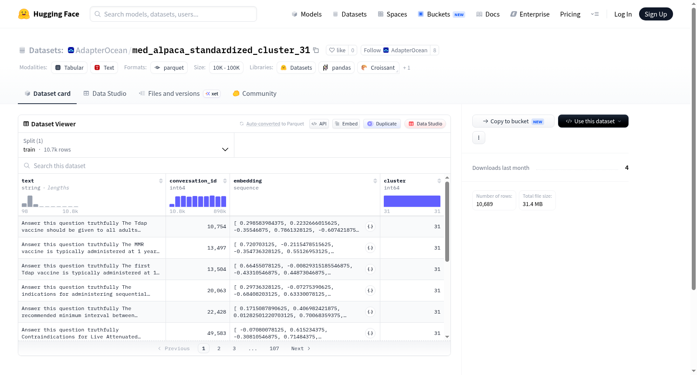697x375 pixels.
Task: Open the Use this dataset dropdown
Action: pyautogui.click(x=593, y=121)
